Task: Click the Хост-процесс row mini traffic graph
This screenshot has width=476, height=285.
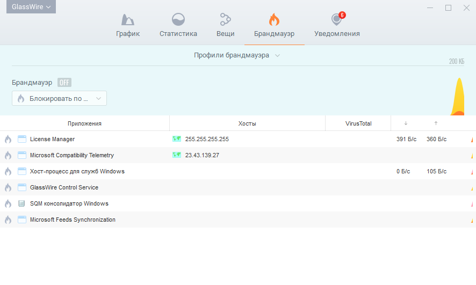Action: coord(472,171)
